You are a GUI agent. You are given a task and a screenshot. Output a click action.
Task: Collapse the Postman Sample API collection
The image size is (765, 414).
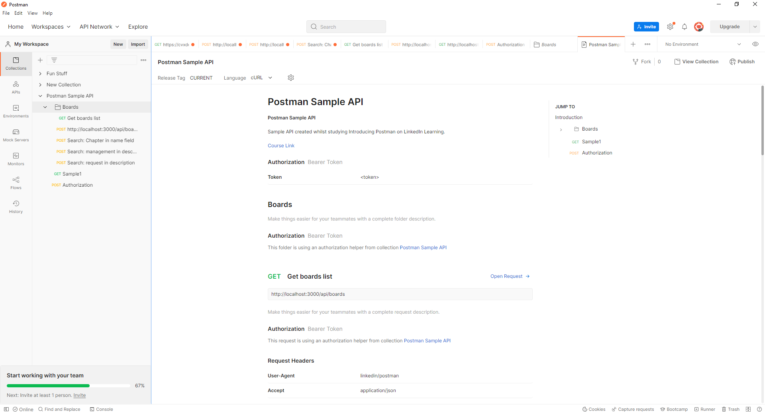[x=40, y=96]
